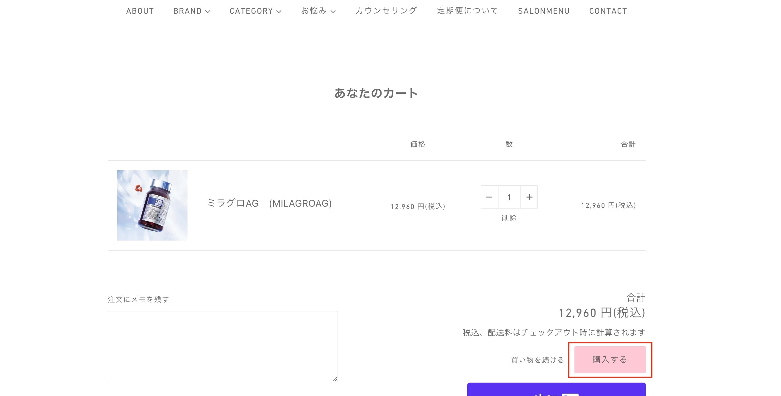The height and width of the screenshot is (396, 781).
Task: Grab the memo textarea resize handle
Action: point(335,379)
